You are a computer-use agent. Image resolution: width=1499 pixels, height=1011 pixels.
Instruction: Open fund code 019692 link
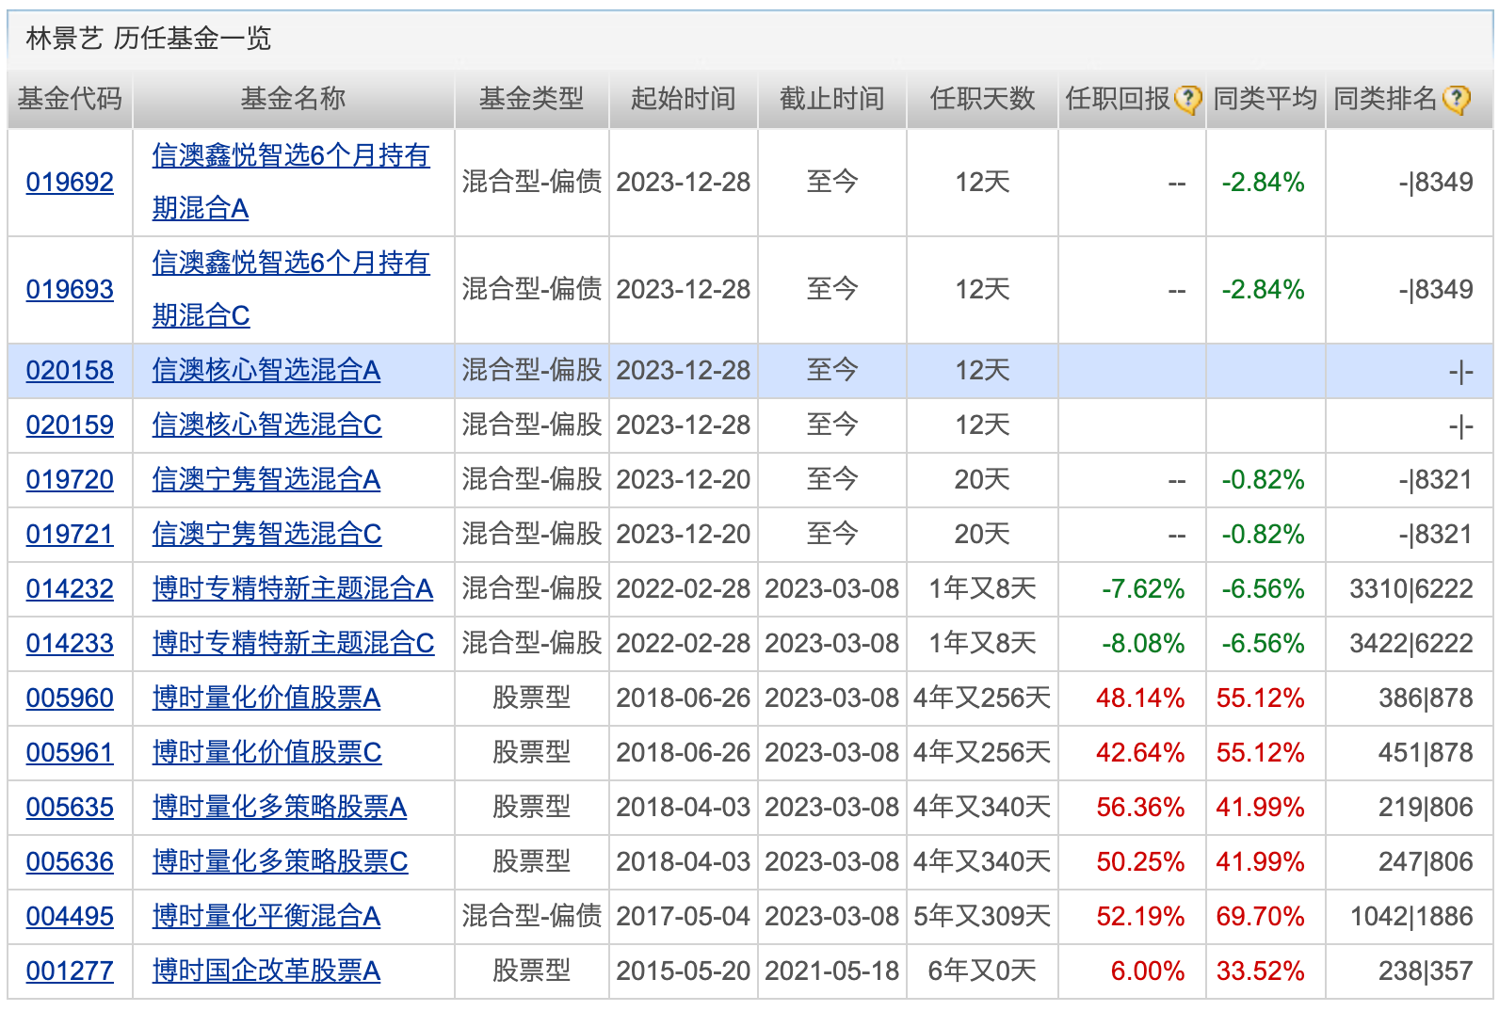(70, 182)
